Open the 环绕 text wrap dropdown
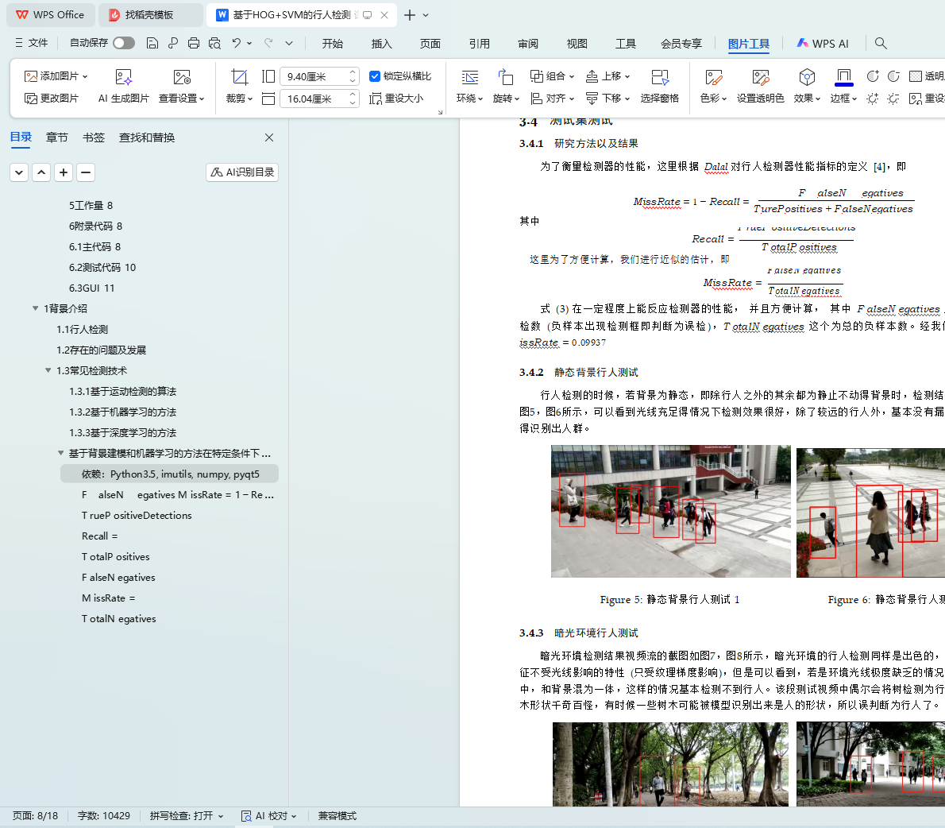945x828 pixels. (469, 99)
